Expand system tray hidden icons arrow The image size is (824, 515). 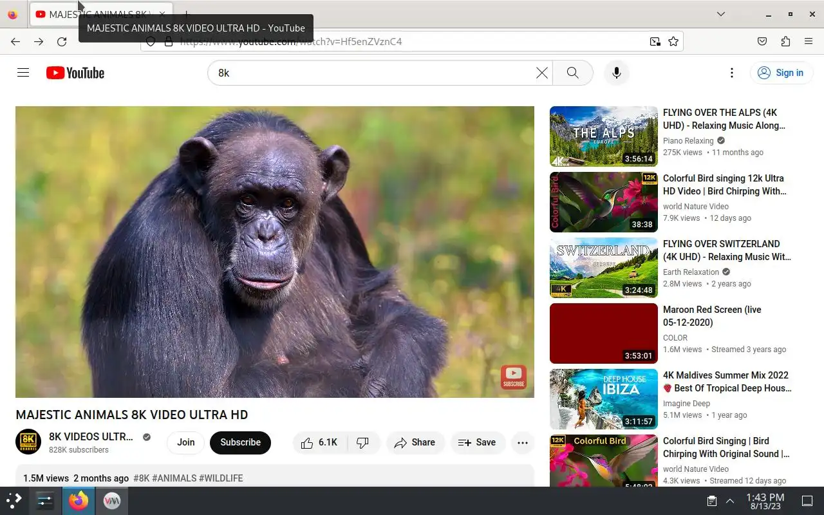tap(730, 501)
